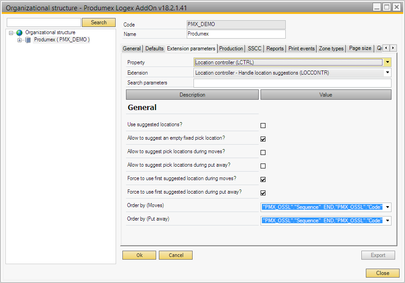Screen dimensions: 405x283
Task: Collapse the Organizational structure root node
Action: 11,33
